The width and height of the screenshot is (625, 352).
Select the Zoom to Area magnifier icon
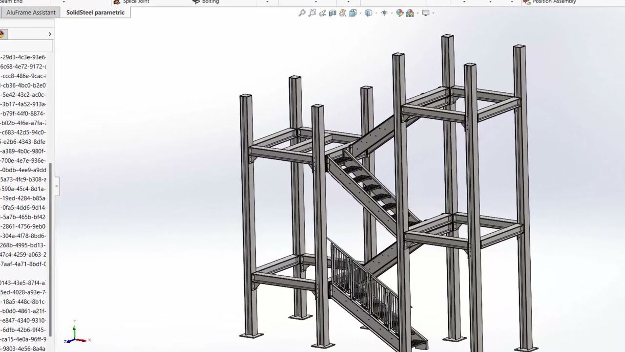click(312, 13)
